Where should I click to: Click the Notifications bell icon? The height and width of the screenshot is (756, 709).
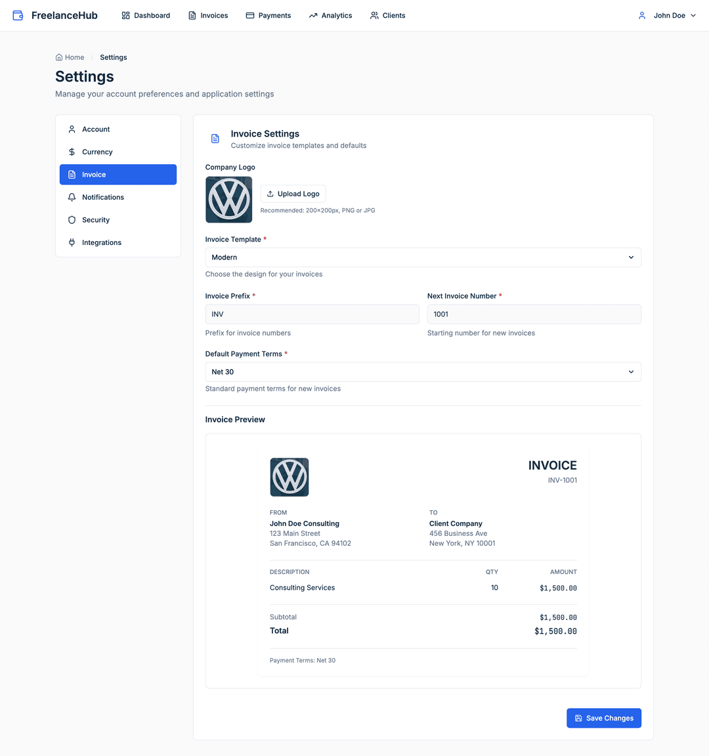pos(72,197)
